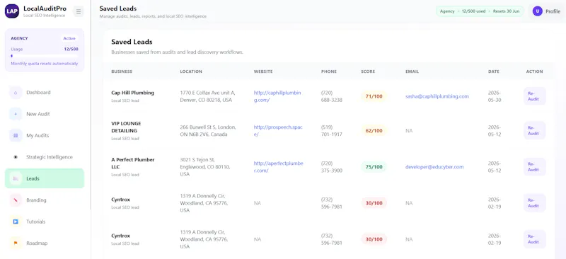Click the 2026-05-30 date cell
Viewport: 566px width, 259px height.
[x=495, y=96]
